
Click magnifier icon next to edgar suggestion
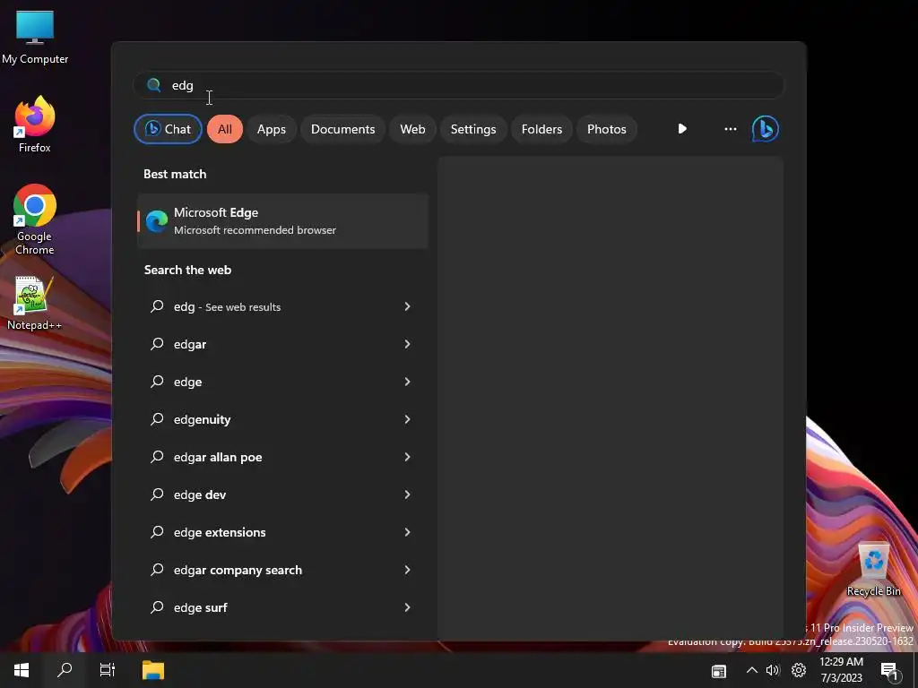click(157, 344)
